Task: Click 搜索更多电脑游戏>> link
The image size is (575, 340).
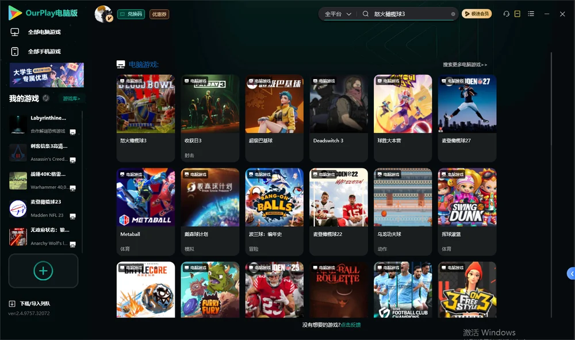Action: [x=465, y=64]
